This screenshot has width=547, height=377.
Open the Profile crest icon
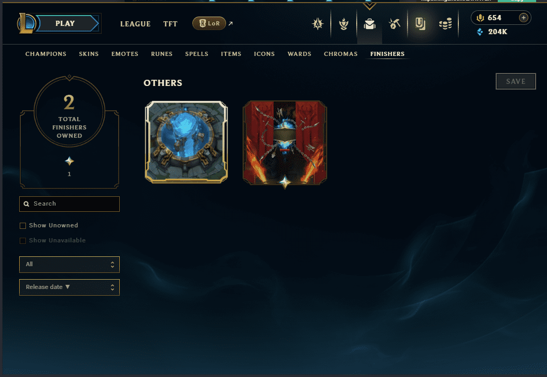(x=344, y=24)
